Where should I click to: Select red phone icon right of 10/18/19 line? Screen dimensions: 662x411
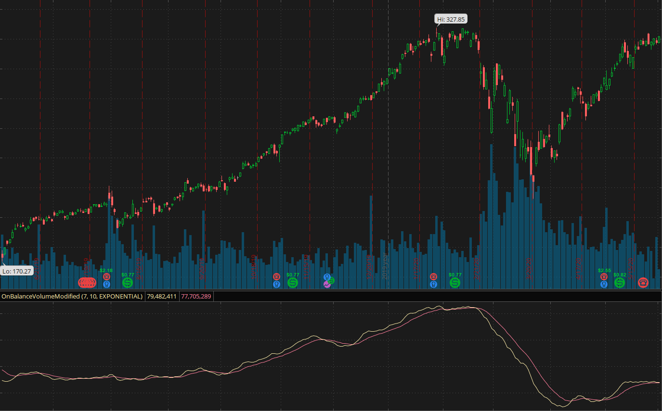[x=276, y=276]
